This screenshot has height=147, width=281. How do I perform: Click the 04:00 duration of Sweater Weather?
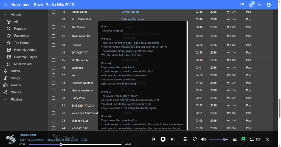point(199,83)
